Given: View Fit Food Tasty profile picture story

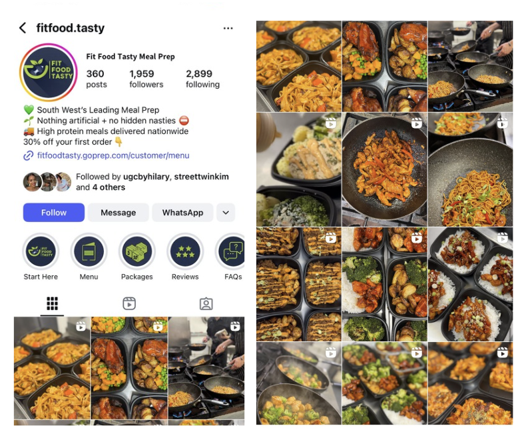Looking at the screenshot, I should click(49, 72).
